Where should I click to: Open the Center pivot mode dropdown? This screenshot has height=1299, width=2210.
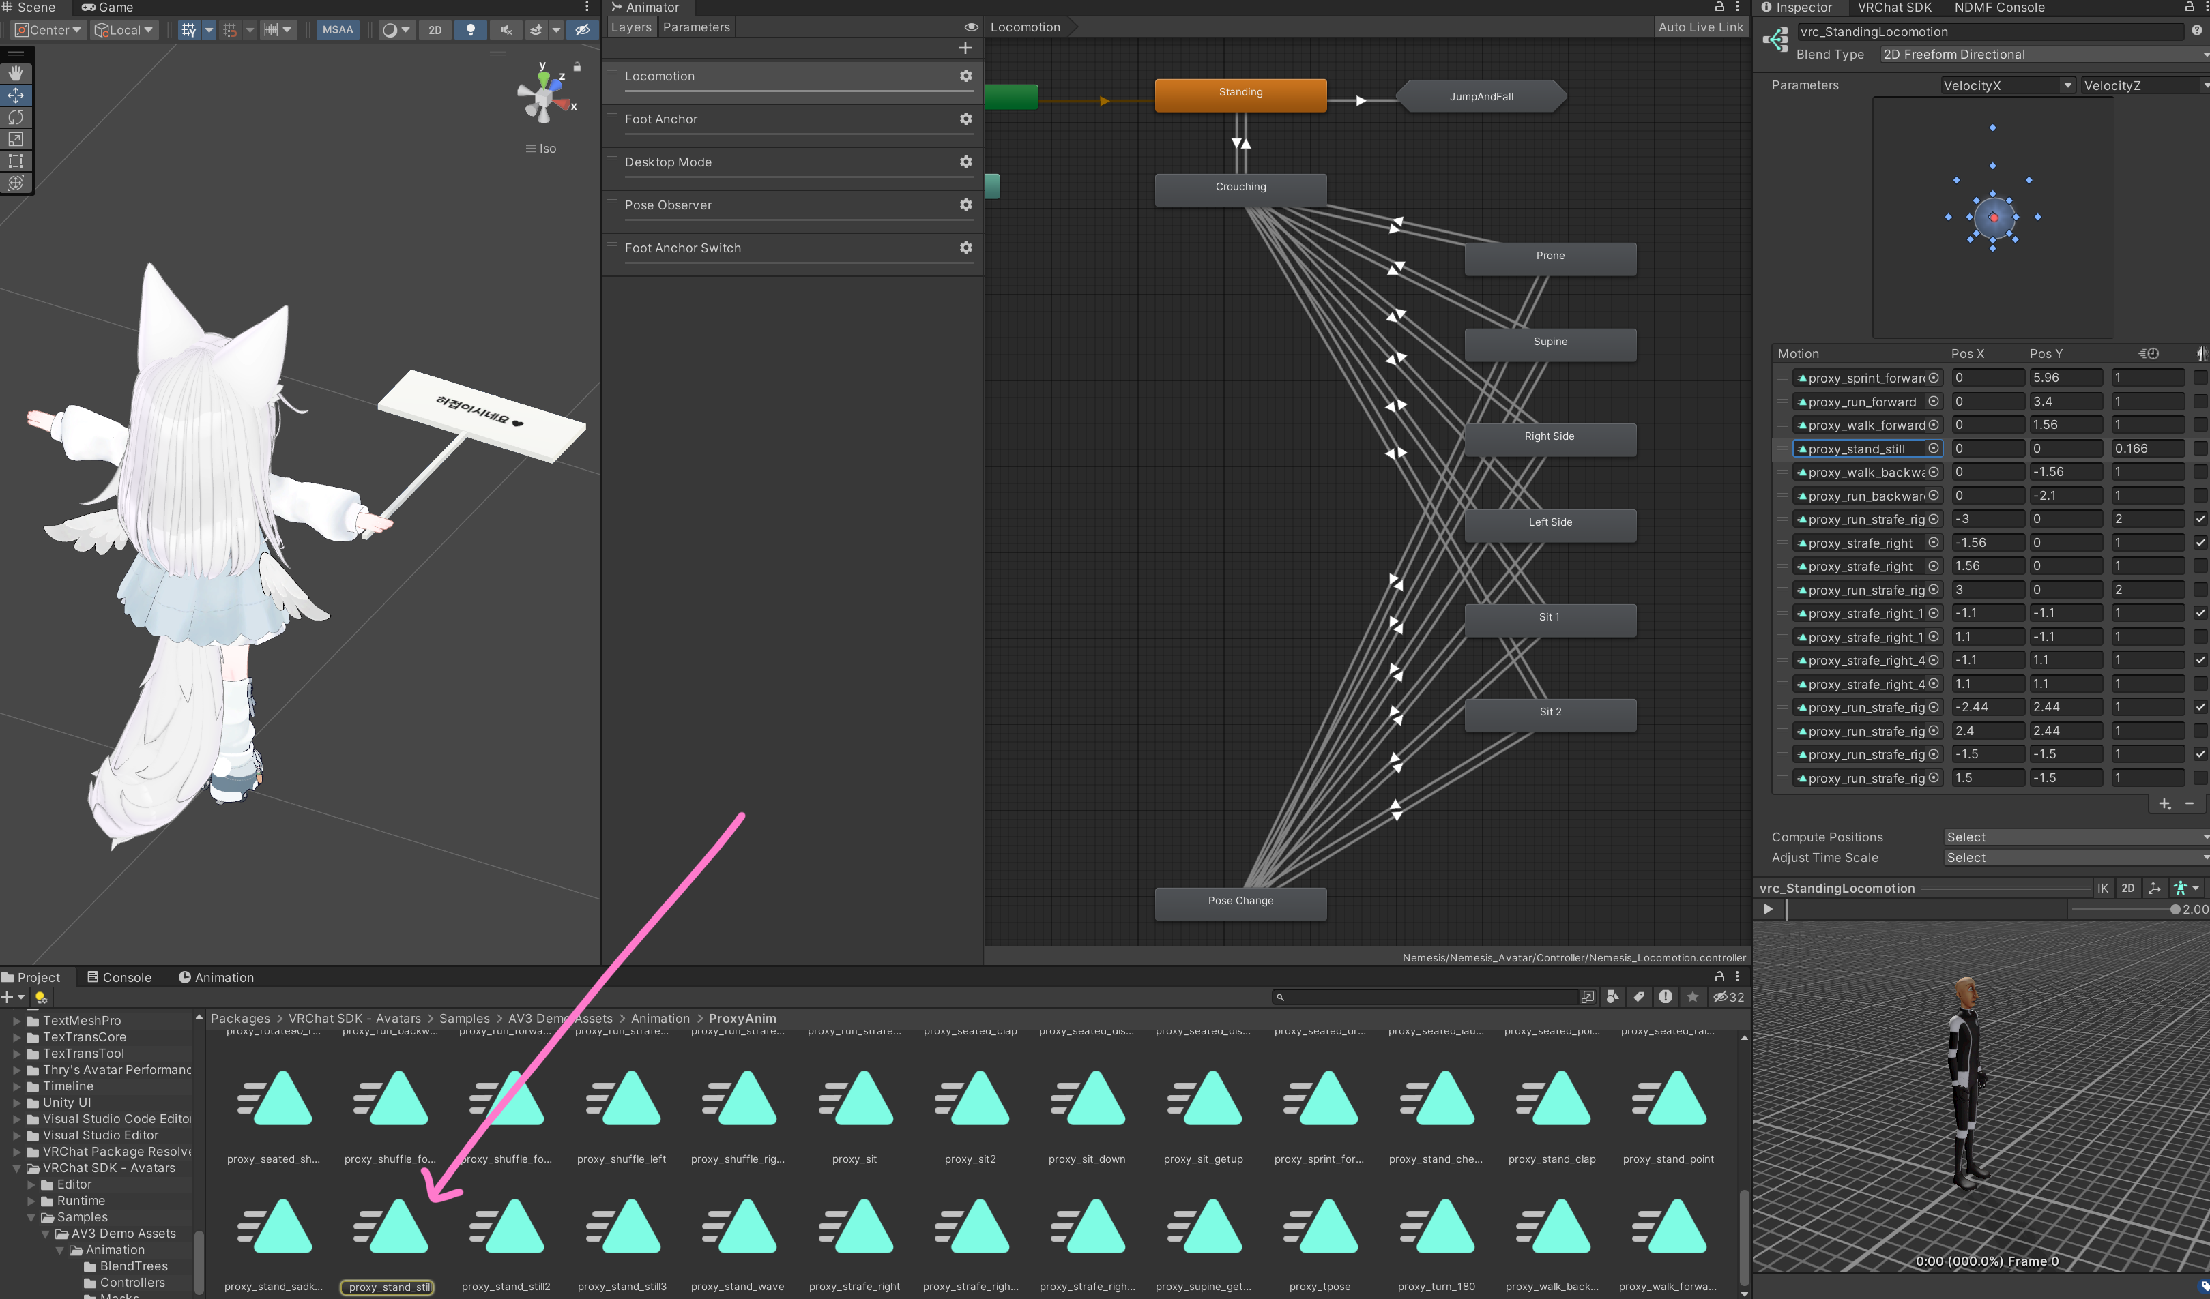[49, 30]
